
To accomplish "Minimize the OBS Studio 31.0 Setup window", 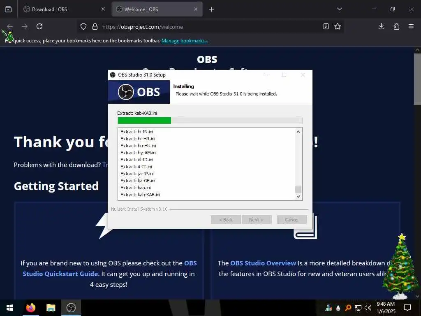I will [x=266, y=75].
